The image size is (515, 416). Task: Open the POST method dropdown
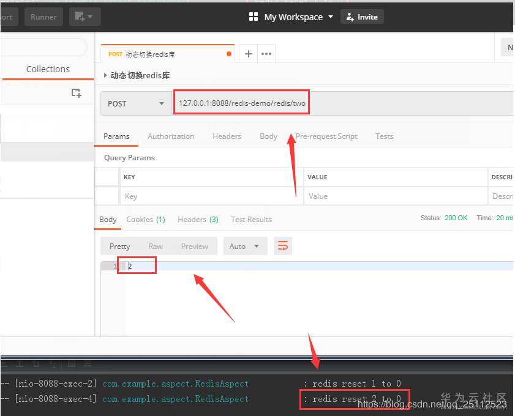(136, 103)
